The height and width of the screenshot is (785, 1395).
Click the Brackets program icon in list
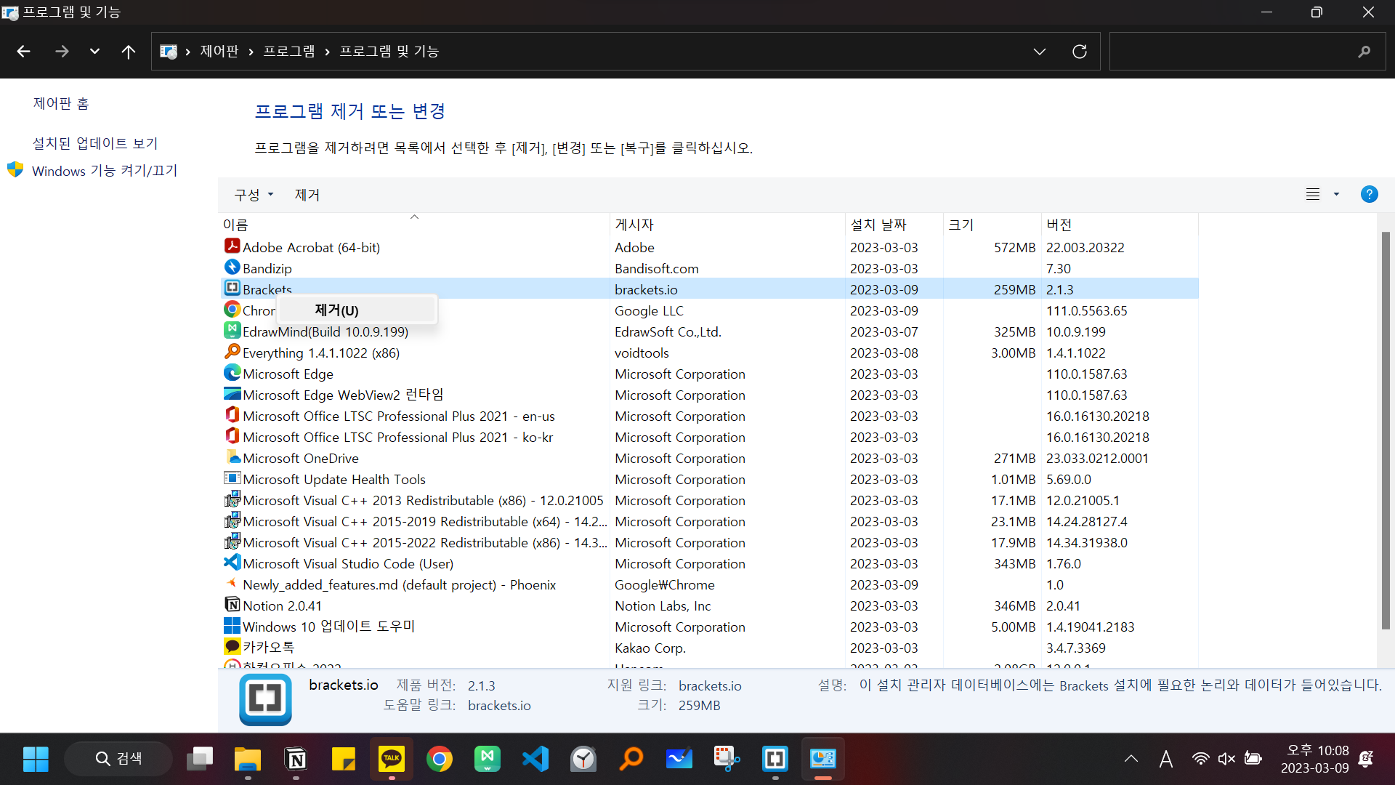click(232, 289)
